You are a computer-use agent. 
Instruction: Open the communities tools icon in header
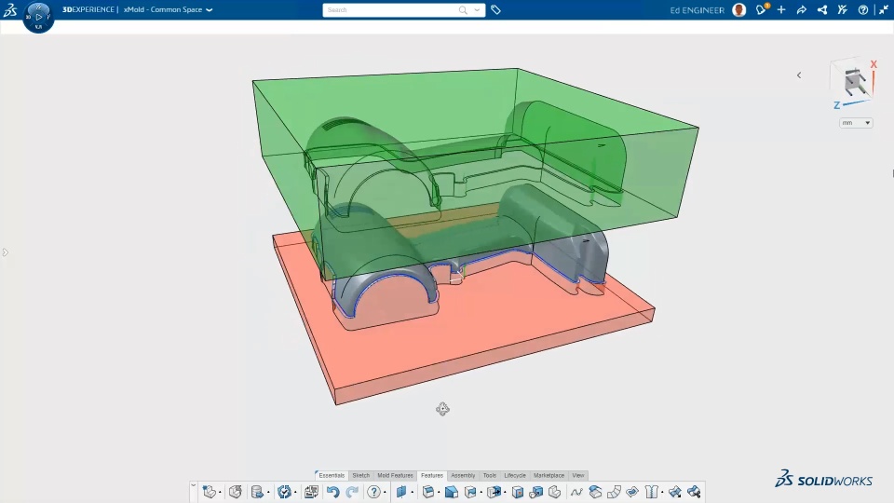tap(842, 9)
